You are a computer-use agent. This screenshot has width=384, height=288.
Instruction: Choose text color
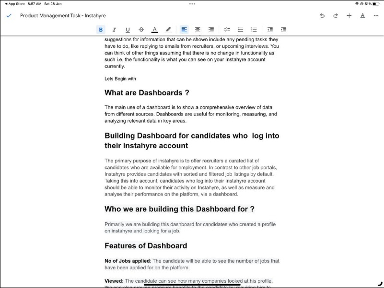154,30
